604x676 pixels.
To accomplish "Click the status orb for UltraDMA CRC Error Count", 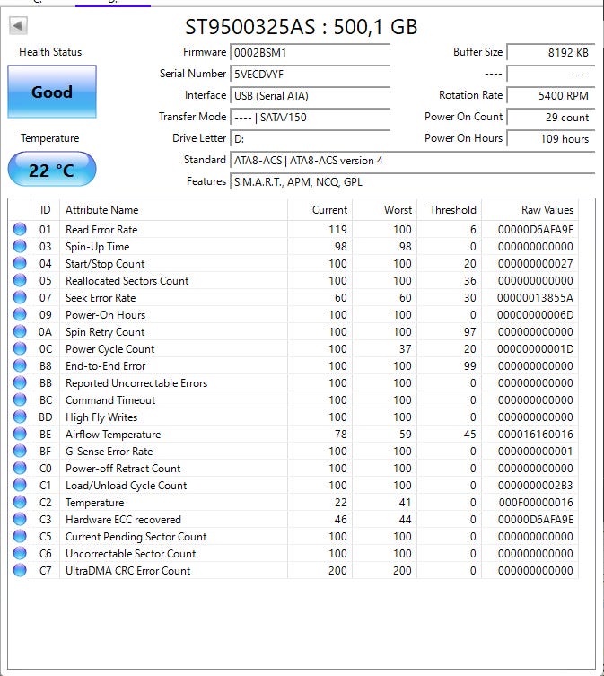I will point(20,570).
